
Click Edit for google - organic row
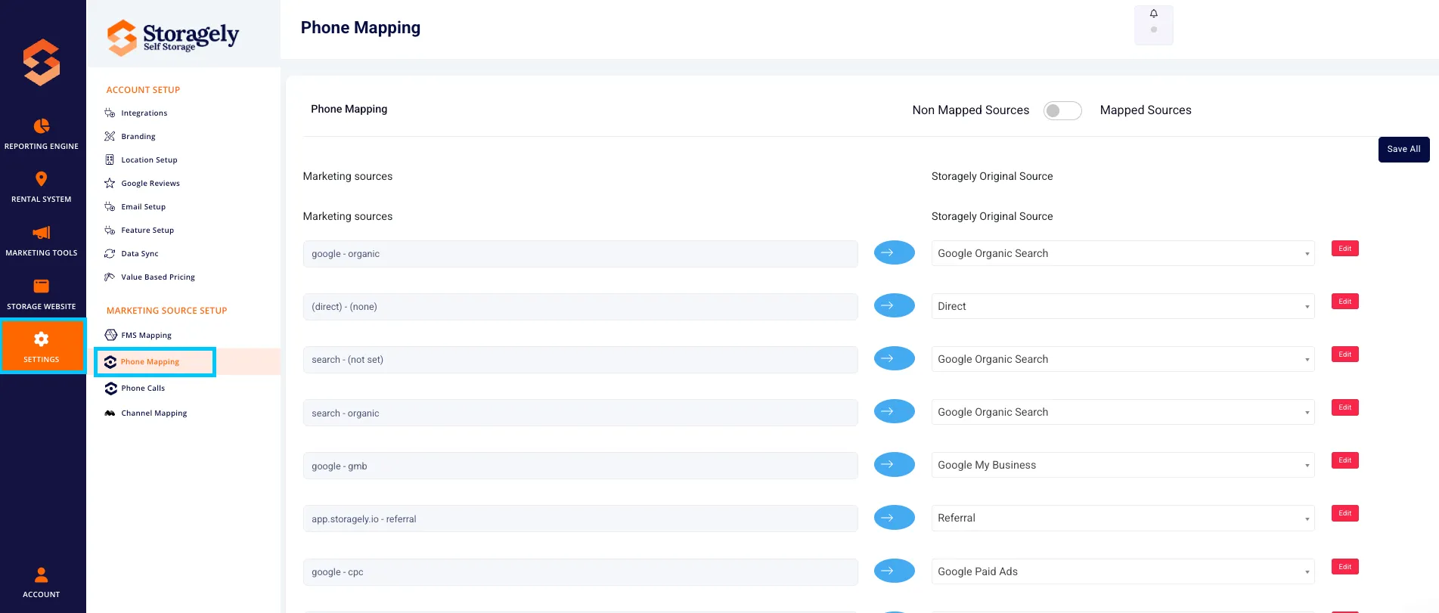click(x=1344, y=249)
